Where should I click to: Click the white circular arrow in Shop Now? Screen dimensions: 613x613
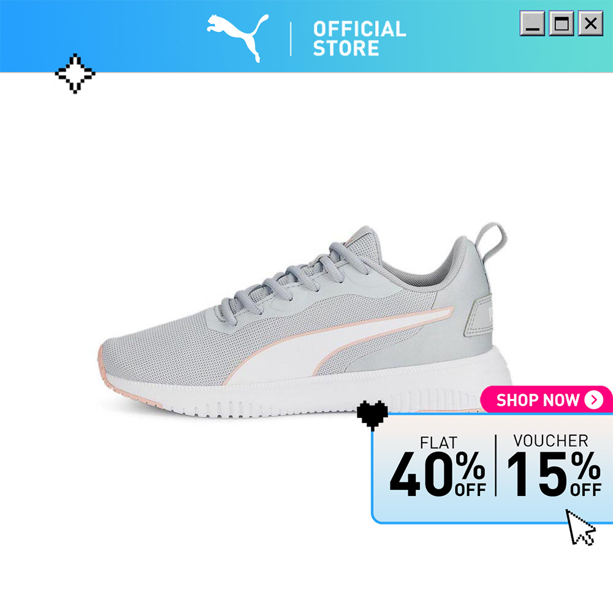pyautogui.click(x=593, y=400)
